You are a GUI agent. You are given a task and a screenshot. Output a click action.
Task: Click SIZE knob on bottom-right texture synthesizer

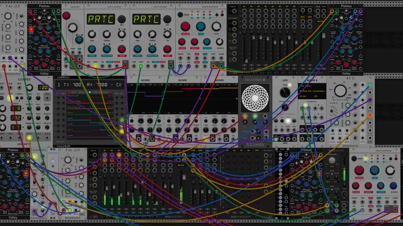374,171
